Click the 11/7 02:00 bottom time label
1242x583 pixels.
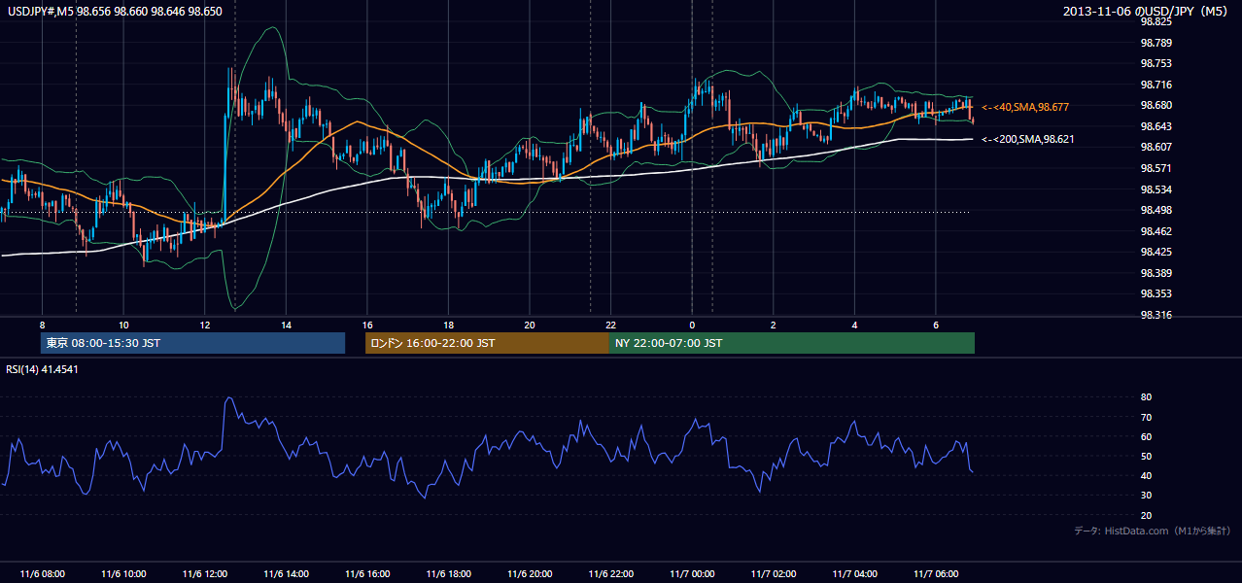pyautogui.click(x=774, y=574)
